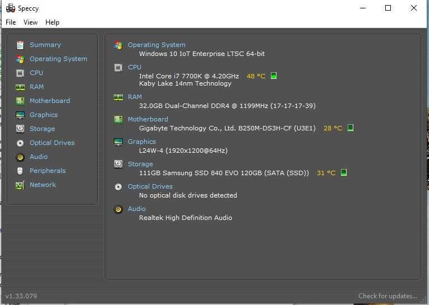The width and height of the screenshot is (429, 305).
Task: Click CPU chip icon in summary panel
Action: [118, 67]
